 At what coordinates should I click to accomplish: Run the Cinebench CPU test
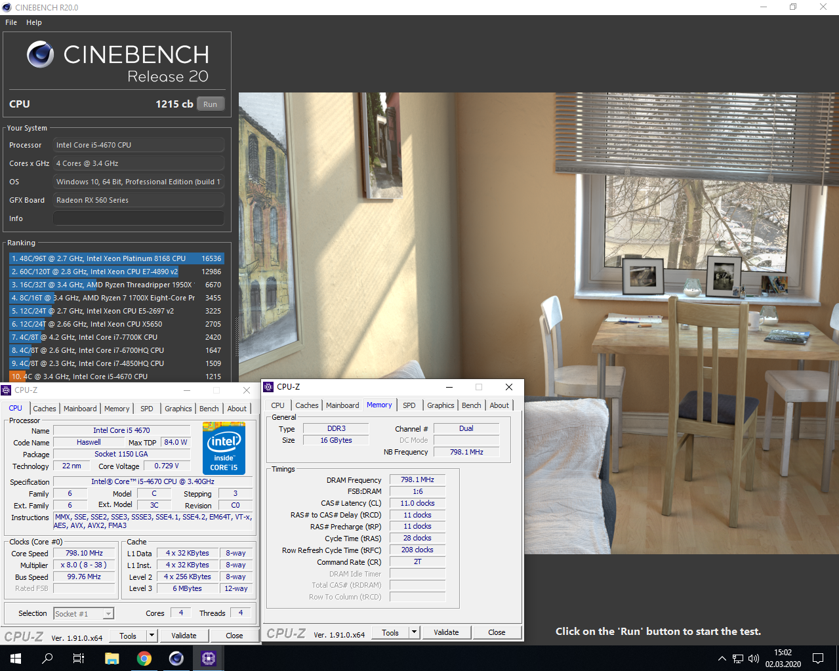click(x=211, y=104)
